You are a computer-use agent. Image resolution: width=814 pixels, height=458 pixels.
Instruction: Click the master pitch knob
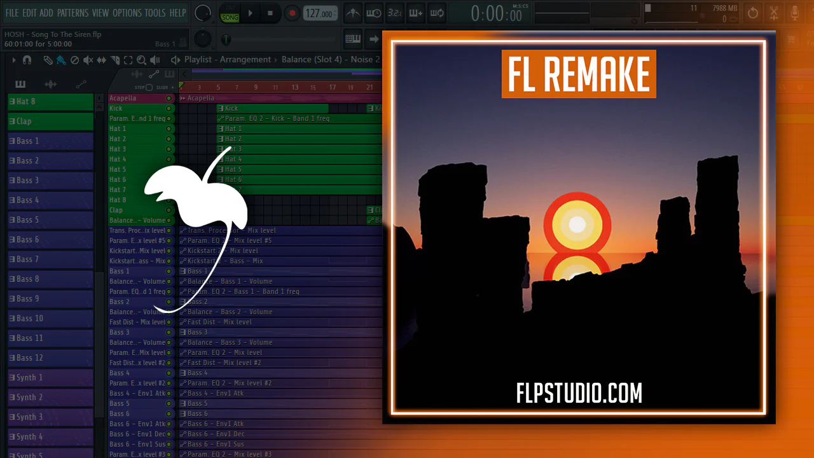[x=202, y=39]
